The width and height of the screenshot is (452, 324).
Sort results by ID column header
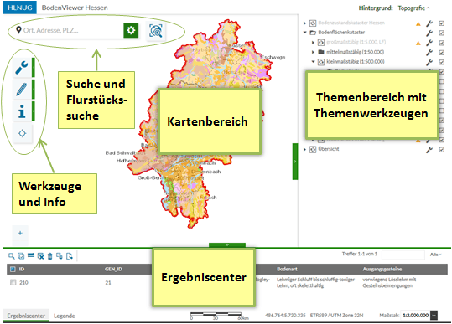(x=22, y=269)
